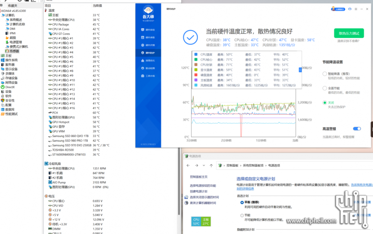Select 平衡 (推荐) power plan
This screenshot has width=373, height=234.
point(242,202)
